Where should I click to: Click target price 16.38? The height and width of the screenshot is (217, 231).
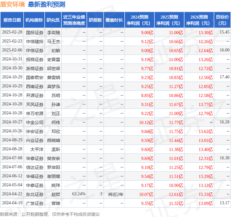[x=224, y=158]
